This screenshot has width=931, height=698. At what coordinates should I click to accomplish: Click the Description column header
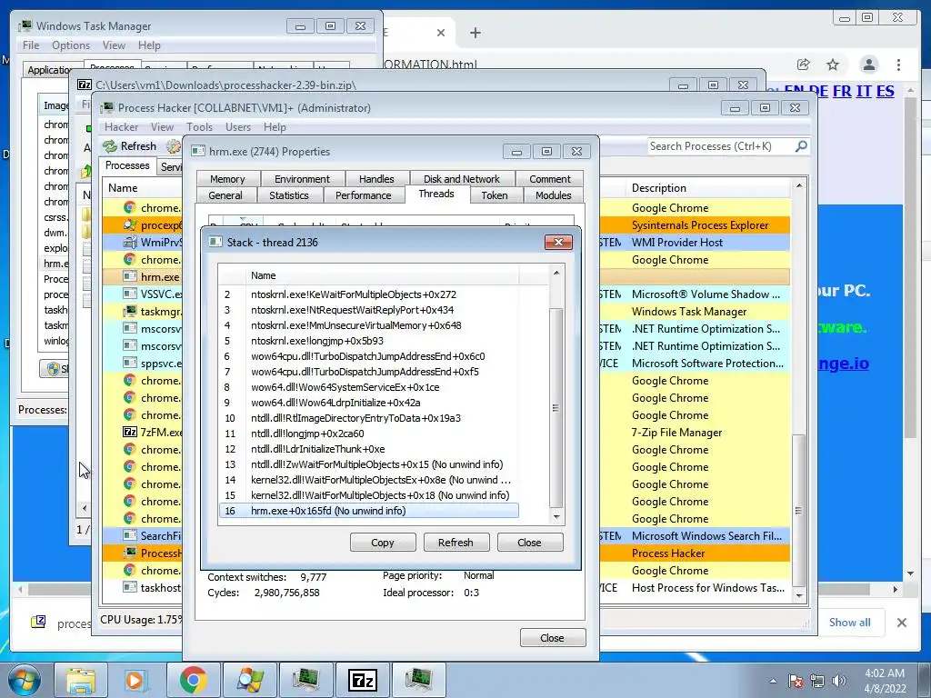pyautogui.click(x=707, y=188)
